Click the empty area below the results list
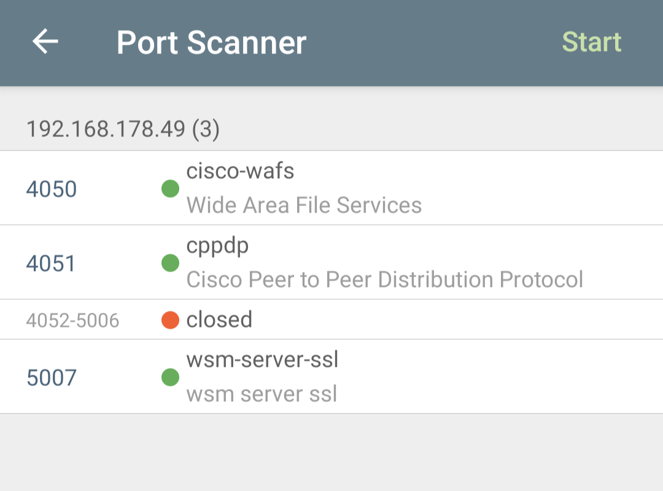This screenshot has width=663, height=491. [331, 452]
